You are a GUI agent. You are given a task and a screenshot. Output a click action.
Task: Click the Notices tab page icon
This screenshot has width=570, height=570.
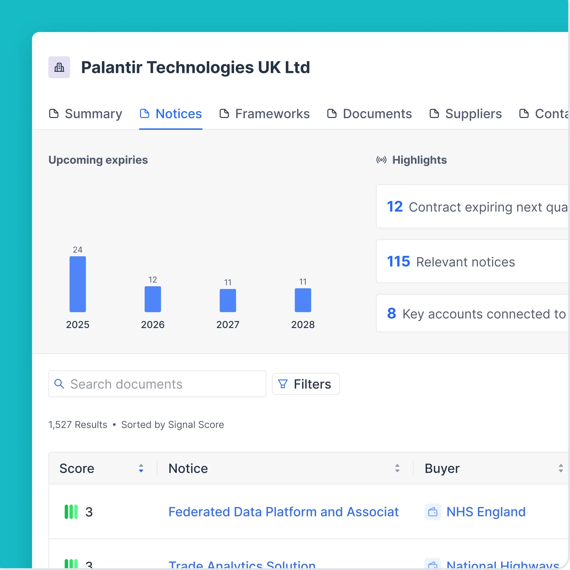pos(145,113)
